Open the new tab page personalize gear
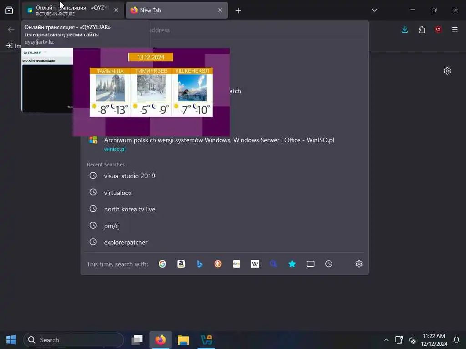This screenshot has height=349, width=466. click(447, 71)
